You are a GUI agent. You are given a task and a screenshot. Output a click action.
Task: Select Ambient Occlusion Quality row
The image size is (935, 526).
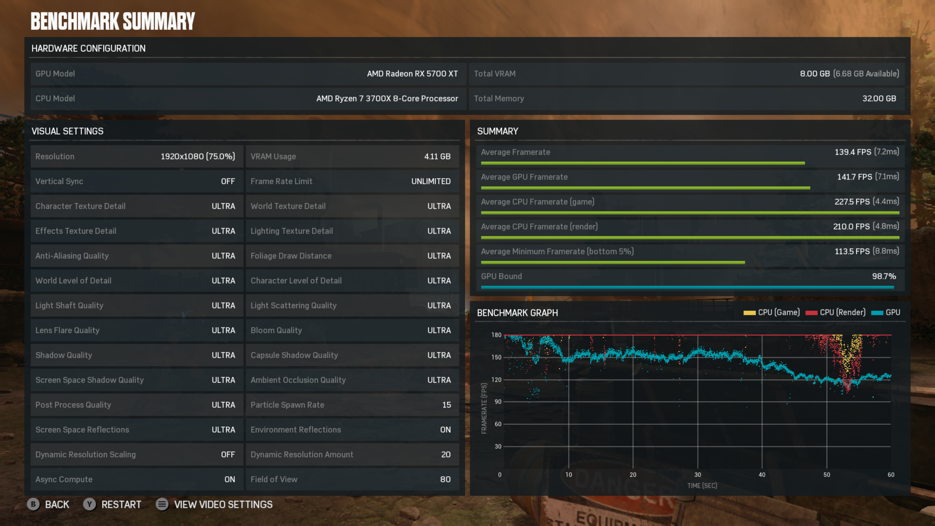[352, 380]
